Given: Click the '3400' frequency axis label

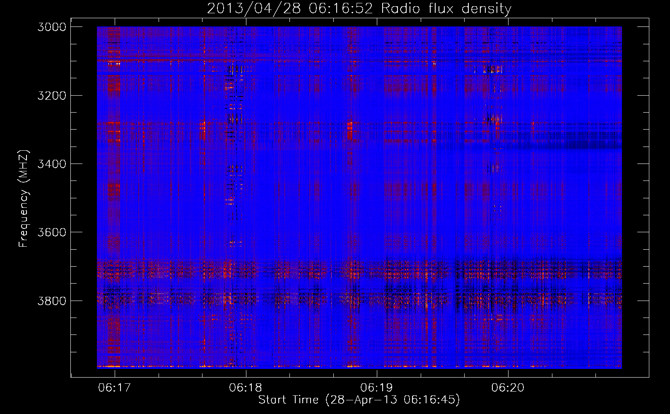Looking at the screenshot, I should 52,164.
